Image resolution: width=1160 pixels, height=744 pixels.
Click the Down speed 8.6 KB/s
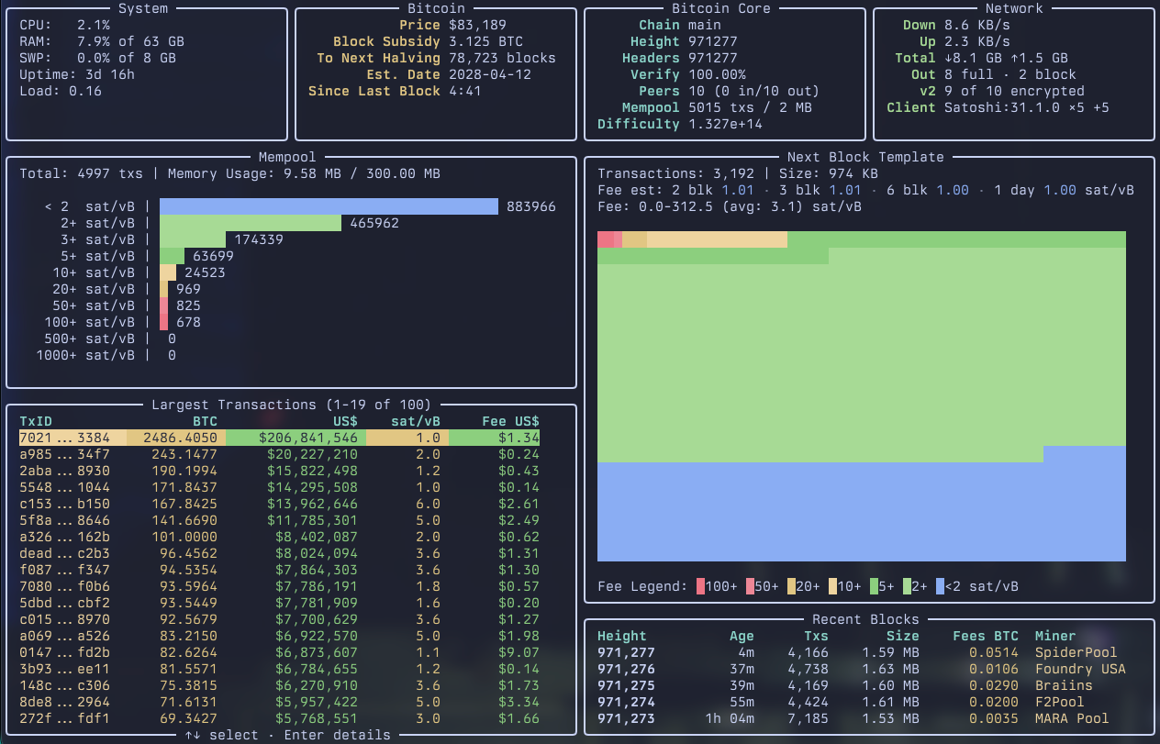(977, 25)
